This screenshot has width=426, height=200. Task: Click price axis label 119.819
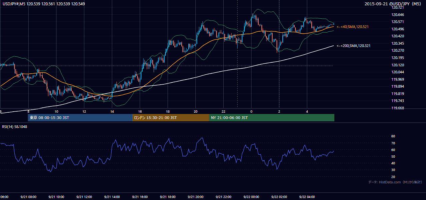tap(398, 94)
